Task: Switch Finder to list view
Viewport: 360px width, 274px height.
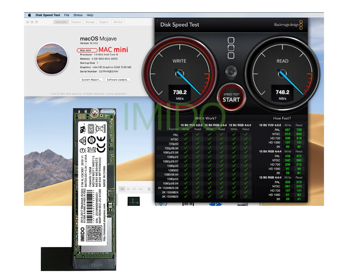Action: pos(128,189)
